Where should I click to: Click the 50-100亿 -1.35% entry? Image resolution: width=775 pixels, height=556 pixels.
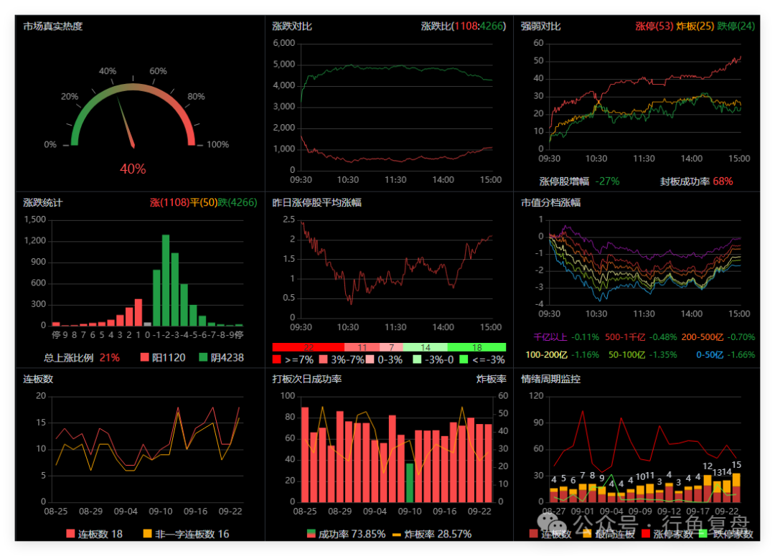642,355
